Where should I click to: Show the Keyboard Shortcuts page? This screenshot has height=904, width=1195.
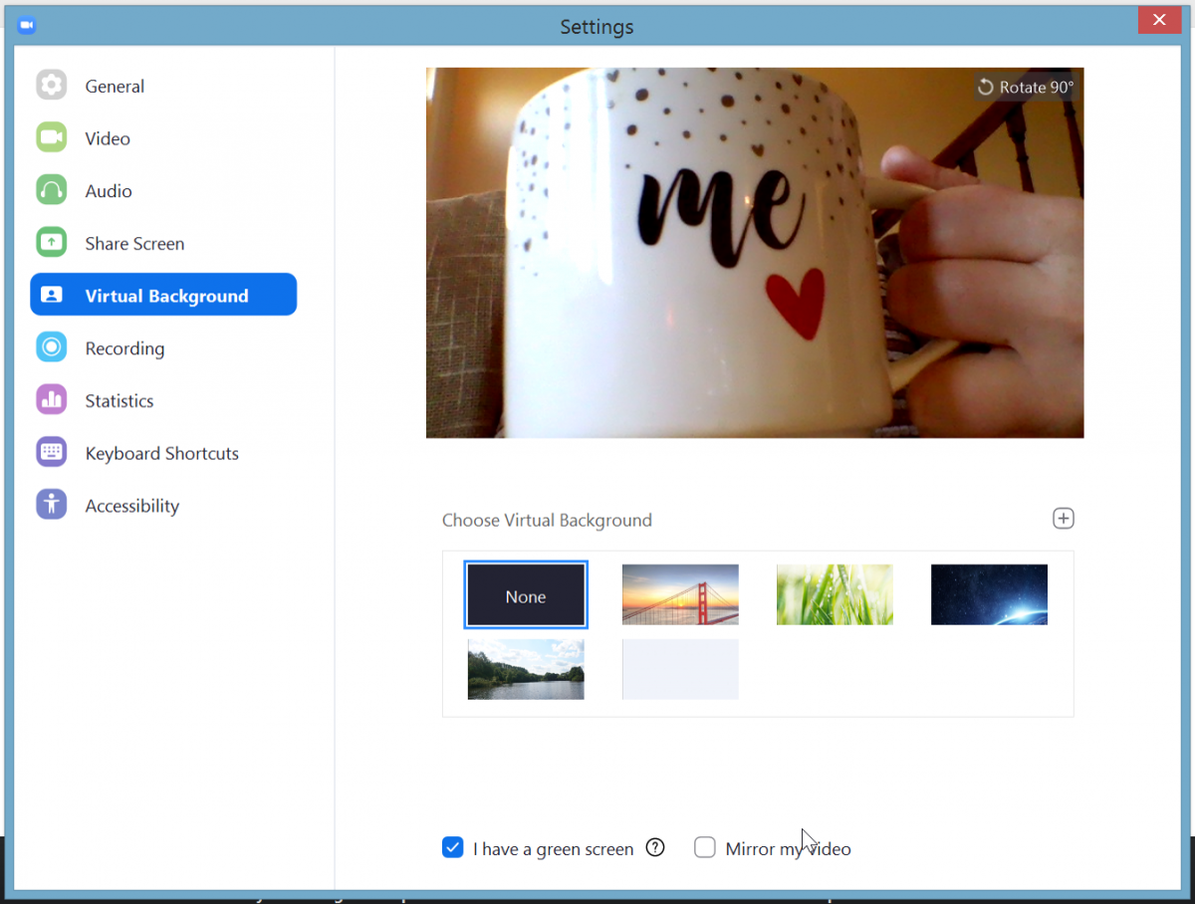coord(164,453)
